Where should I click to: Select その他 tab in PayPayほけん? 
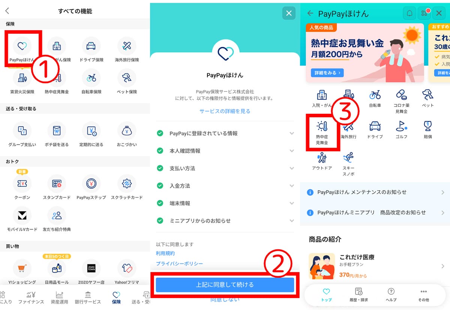[423, 295]
